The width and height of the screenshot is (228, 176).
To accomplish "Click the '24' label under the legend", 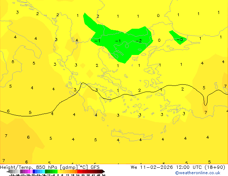I will click(78, 175).
